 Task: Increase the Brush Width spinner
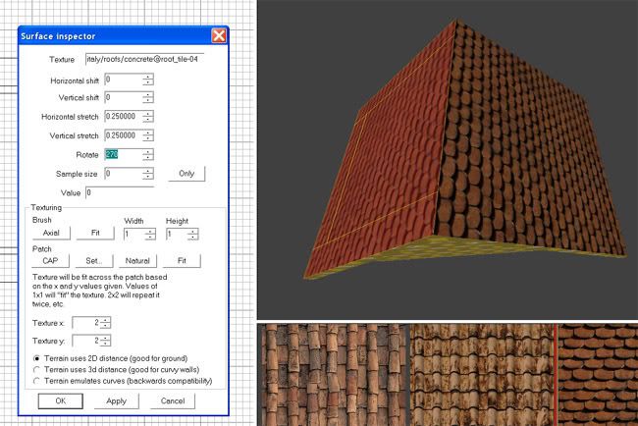click(150, 232)
